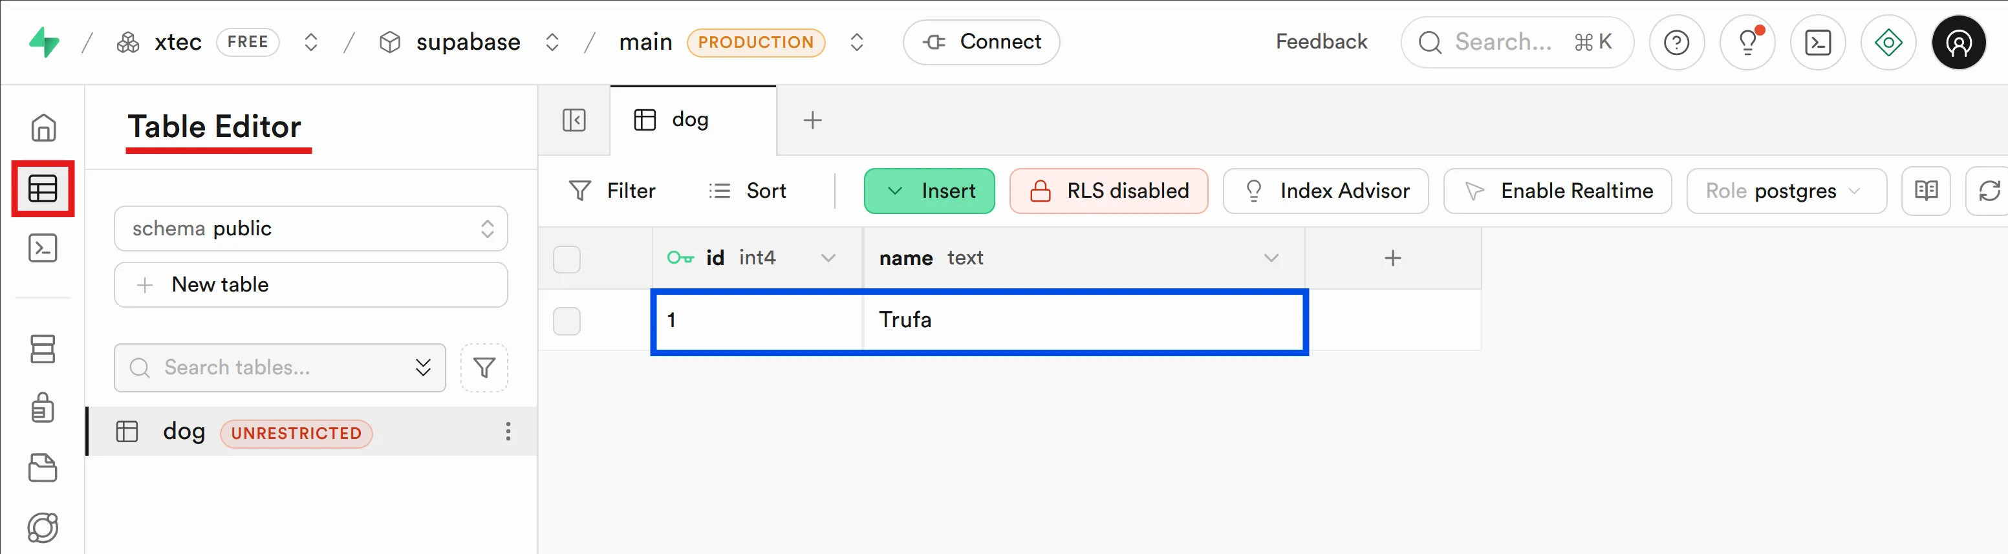Open the Storage folder icon
The width and height of the screenshot is (2008, 554).
(x=43, y=467)
